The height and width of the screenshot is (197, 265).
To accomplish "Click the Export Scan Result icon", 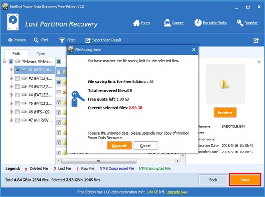I will [x=88, y=40].
